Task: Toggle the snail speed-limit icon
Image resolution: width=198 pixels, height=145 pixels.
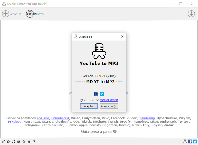Action: click(x=19, y=142)
